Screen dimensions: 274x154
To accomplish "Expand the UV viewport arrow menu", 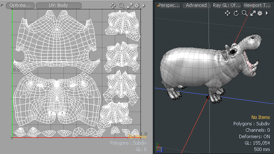I will [x=144, y=6].
